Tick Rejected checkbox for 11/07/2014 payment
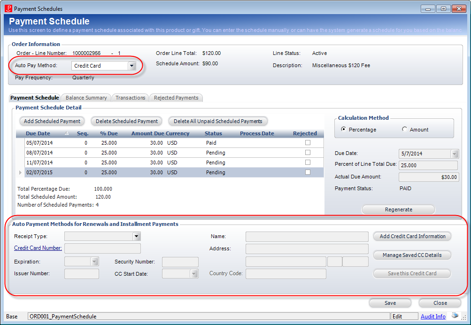Screen dimensions: 471x325 click(308, 162)
